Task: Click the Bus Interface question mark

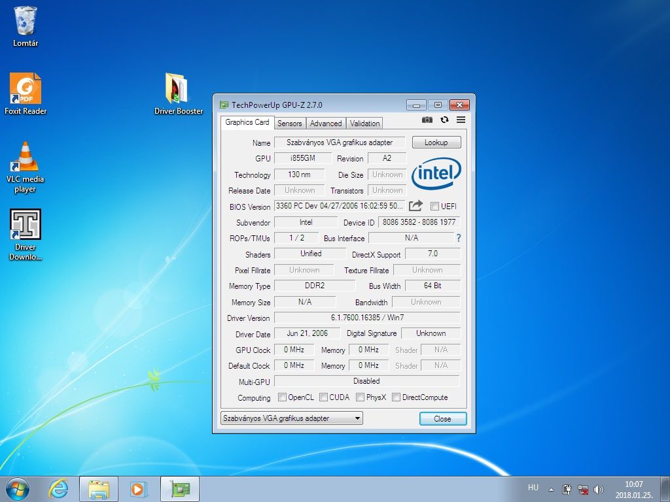Action: 459,238
